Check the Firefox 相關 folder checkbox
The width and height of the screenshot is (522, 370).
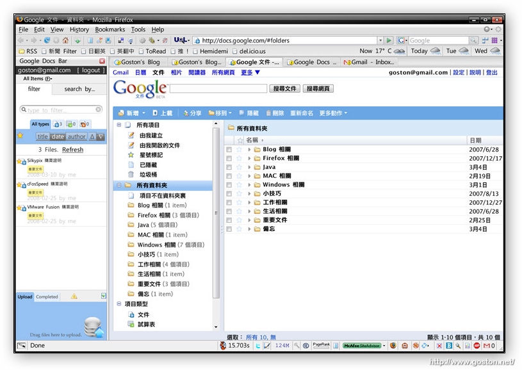[229, 158]
